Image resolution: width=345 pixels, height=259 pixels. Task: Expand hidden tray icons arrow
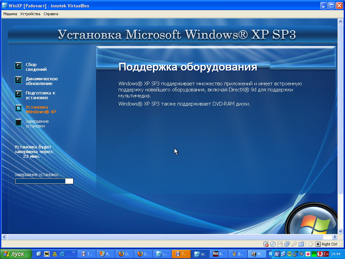tap(271, 254)
